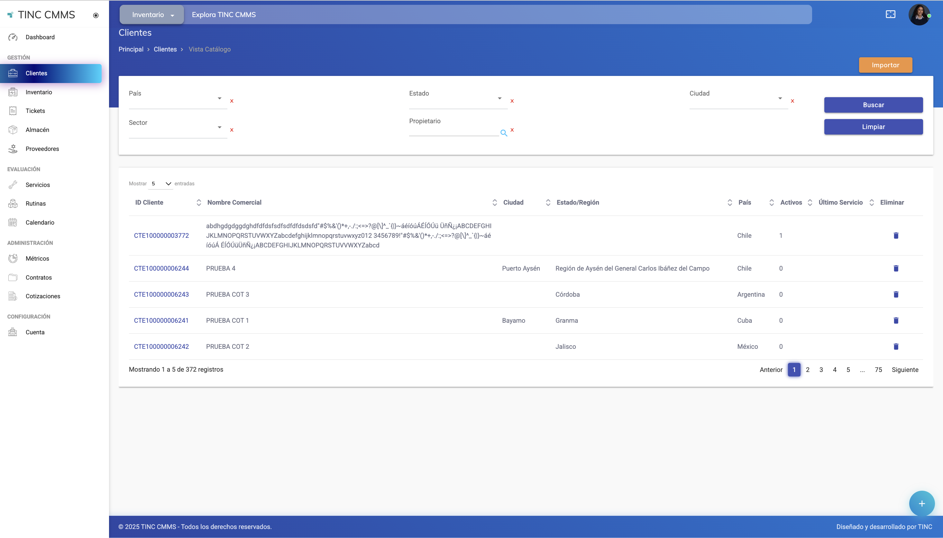Viewport: 943px width, 538px height.
Task: Open client CTE100000006243 link
Action: (x=161, y=294)
